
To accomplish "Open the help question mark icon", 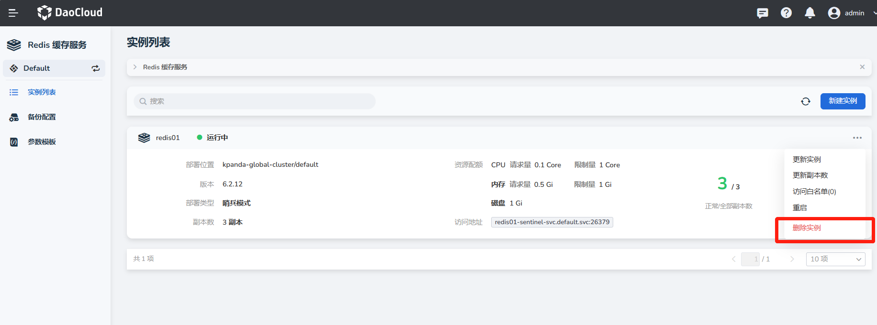I will (786, 13).
